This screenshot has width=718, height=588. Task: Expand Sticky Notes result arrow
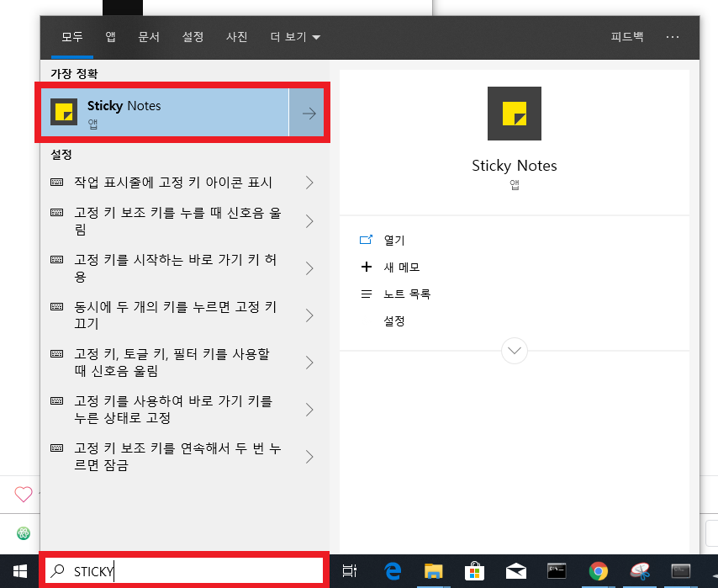[309, 113]
